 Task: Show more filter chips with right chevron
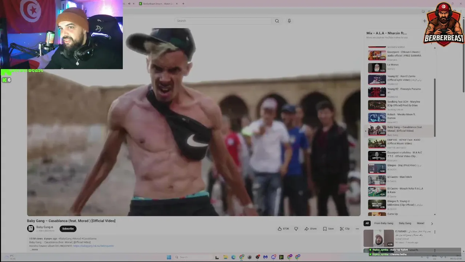point(432,223)
